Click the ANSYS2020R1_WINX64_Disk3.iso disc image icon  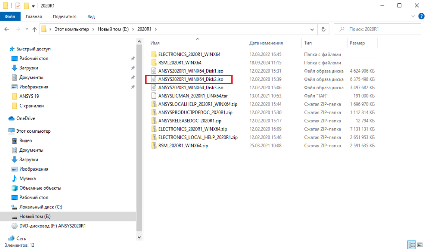coord(153,87)
